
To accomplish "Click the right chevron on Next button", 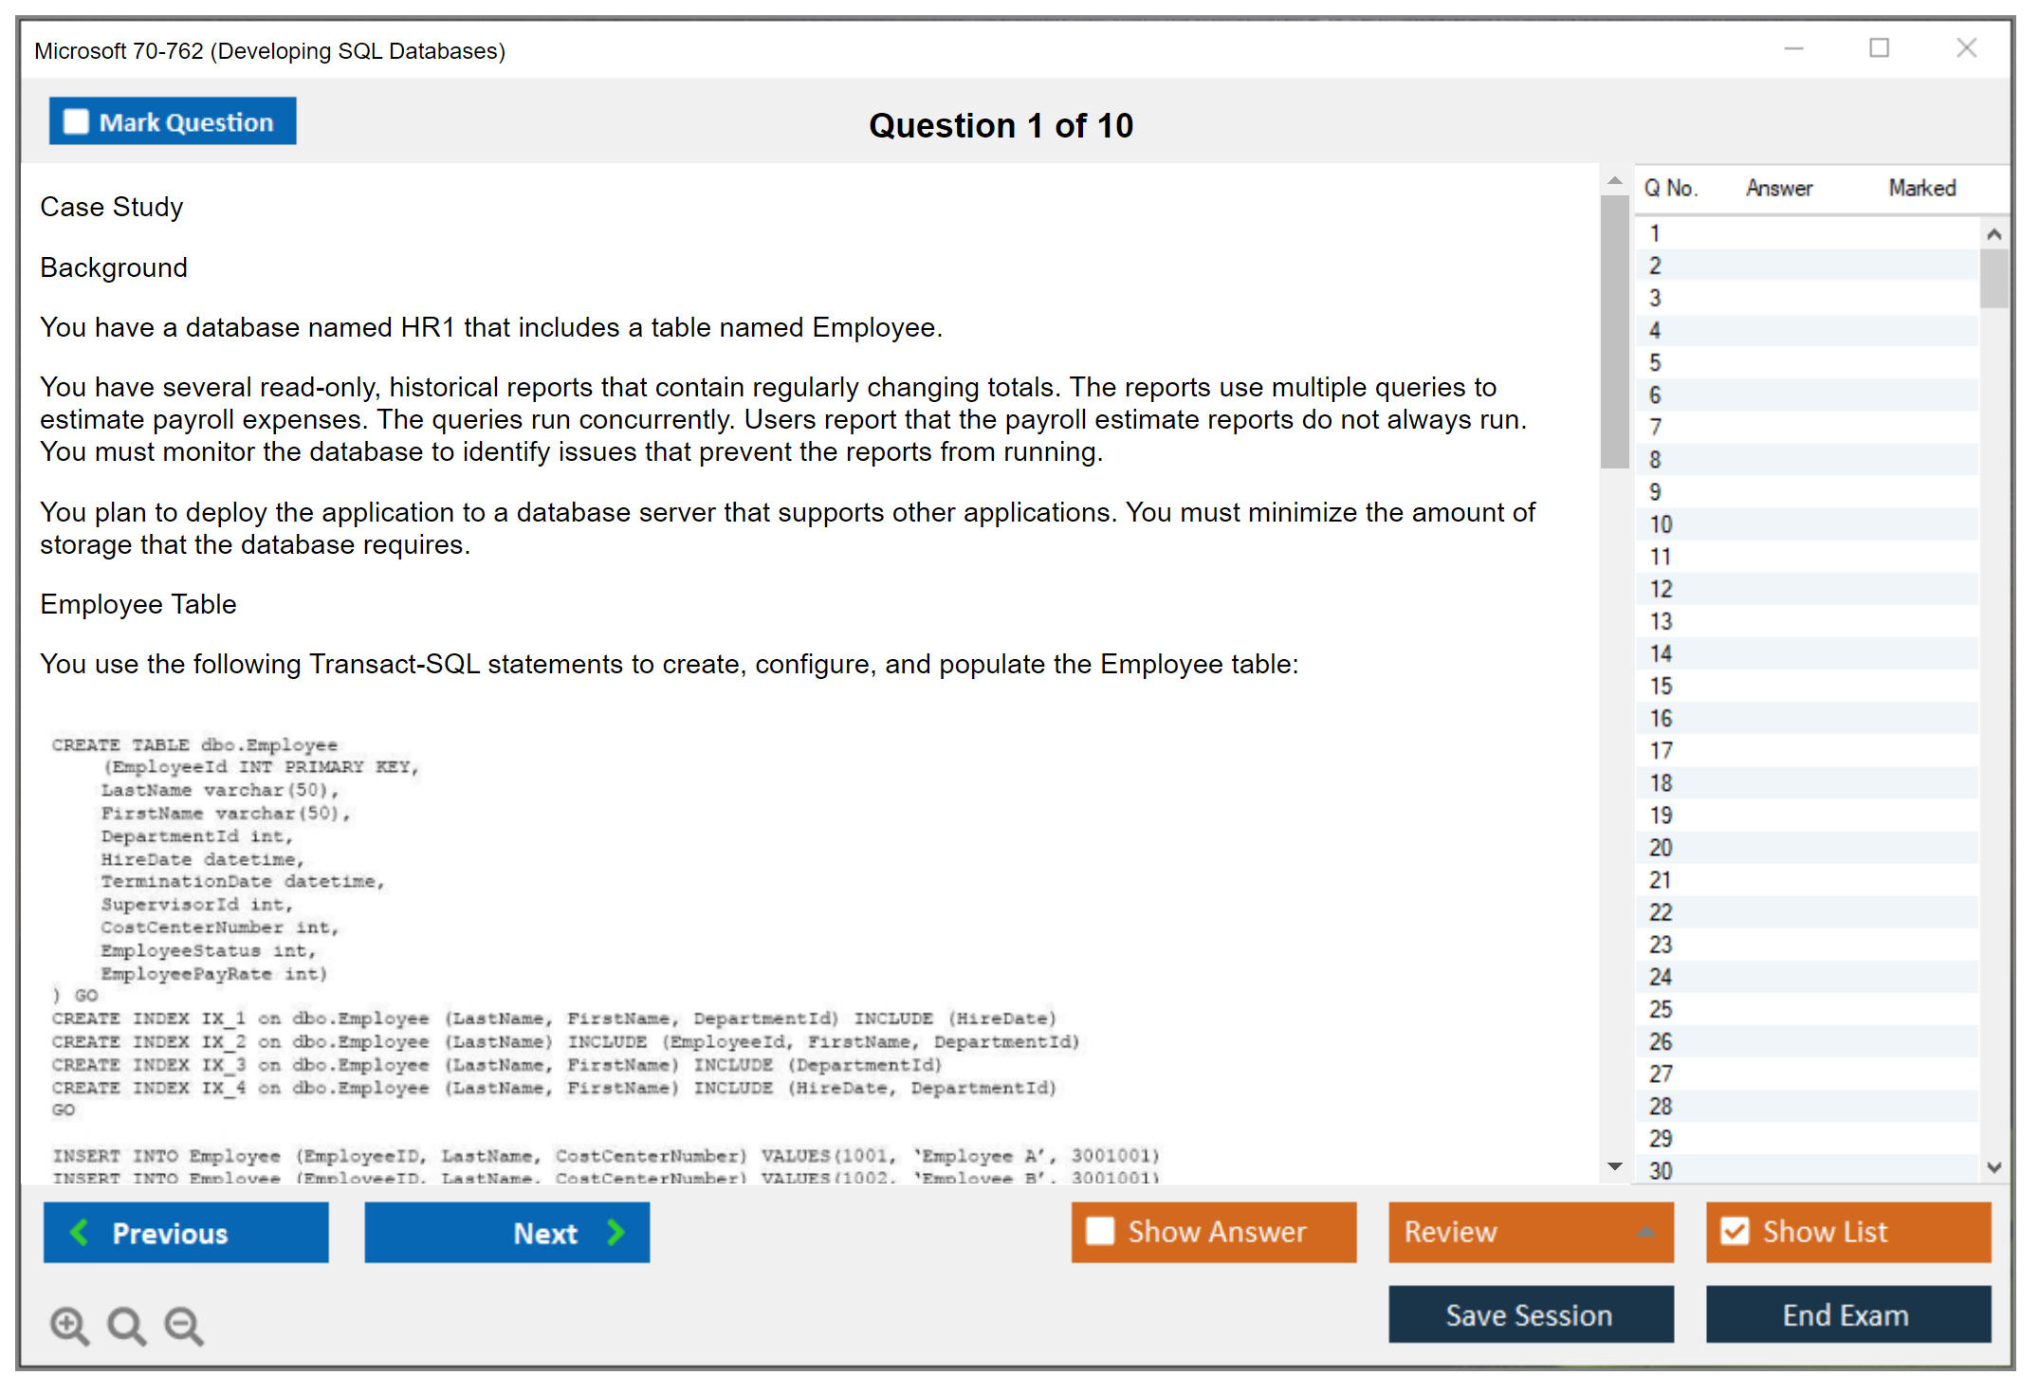I will pos(616,1232).
